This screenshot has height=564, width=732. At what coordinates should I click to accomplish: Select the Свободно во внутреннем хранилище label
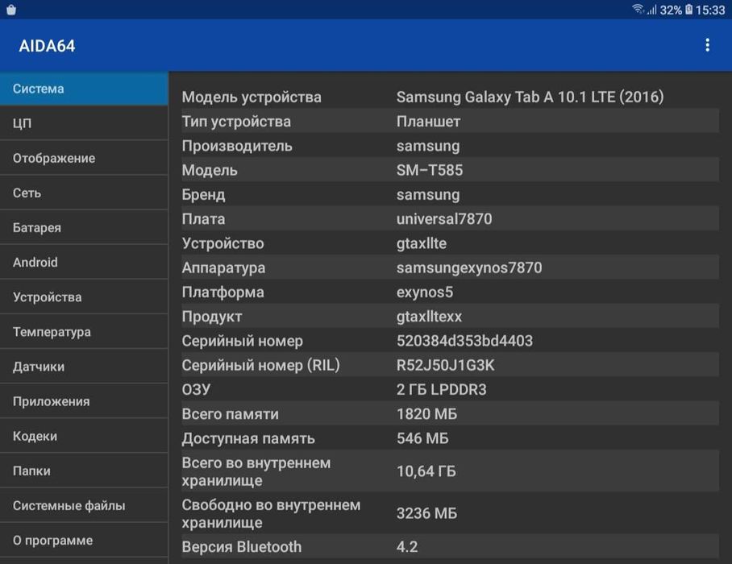tap(271, 513)
